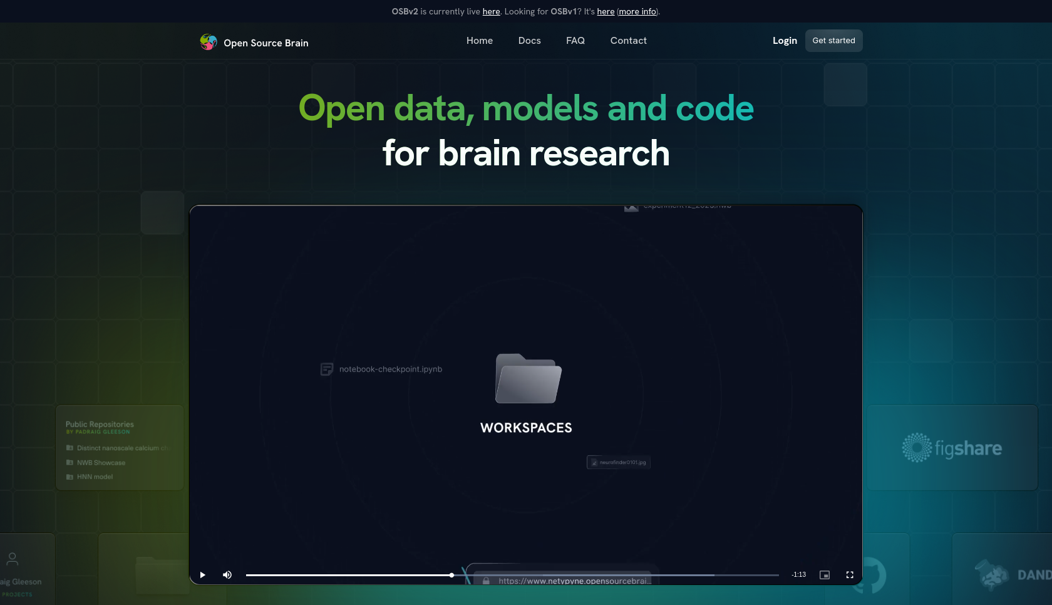
Task: Click the lock icon beside netpyne URL
Action: tap(486, 581)
